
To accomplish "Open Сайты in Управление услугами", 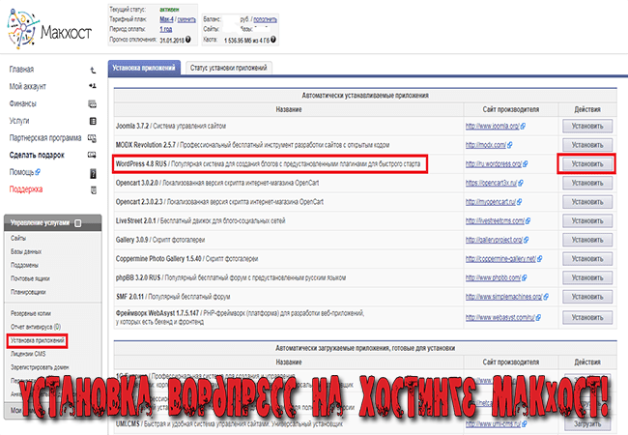I will [18, 239].
